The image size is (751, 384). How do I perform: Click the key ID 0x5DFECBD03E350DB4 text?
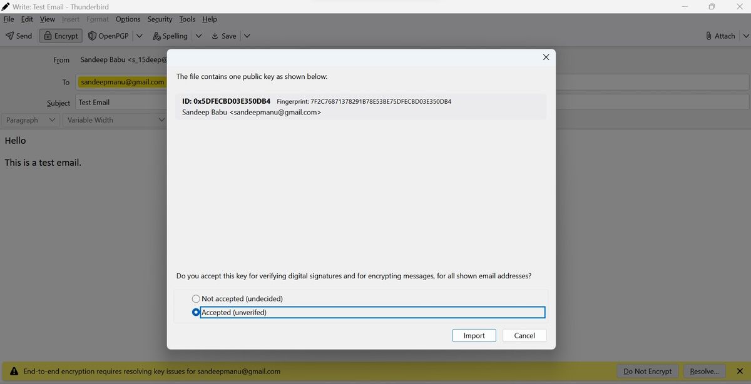point(226,101)
